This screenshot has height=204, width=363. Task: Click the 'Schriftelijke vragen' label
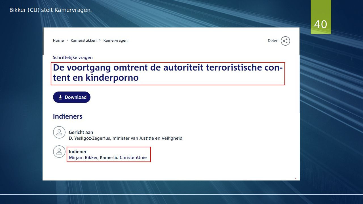click(x=73, y=58)
